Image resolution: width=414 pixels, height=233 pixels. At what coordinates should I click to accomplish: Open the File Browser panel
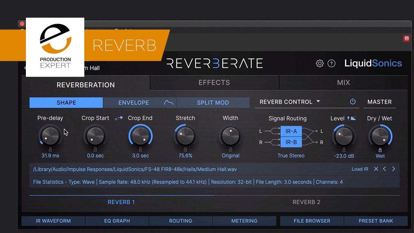pos(312,221)
